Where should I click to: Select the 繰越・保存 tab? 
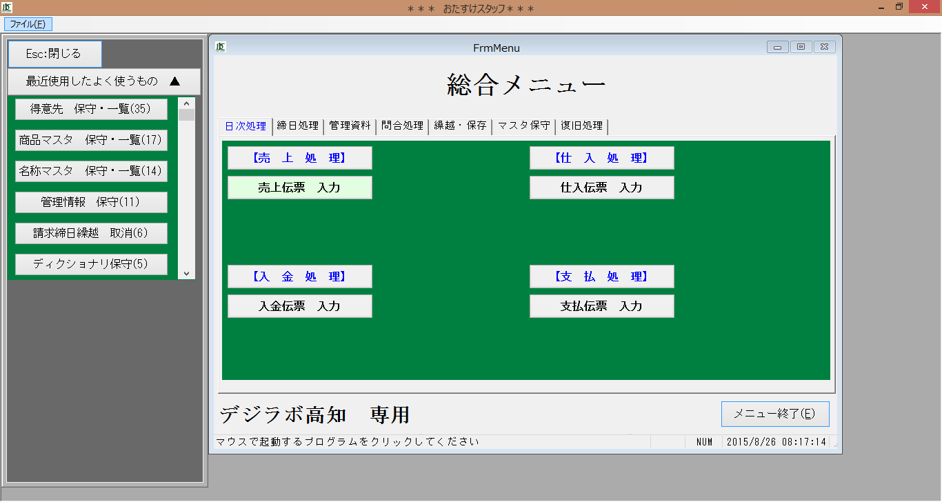(x=460, y=126)
